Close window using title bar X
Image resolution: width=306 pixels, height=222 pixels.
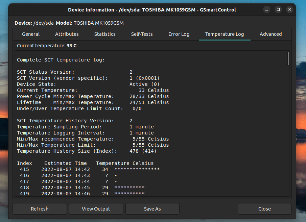coord(289,10)
